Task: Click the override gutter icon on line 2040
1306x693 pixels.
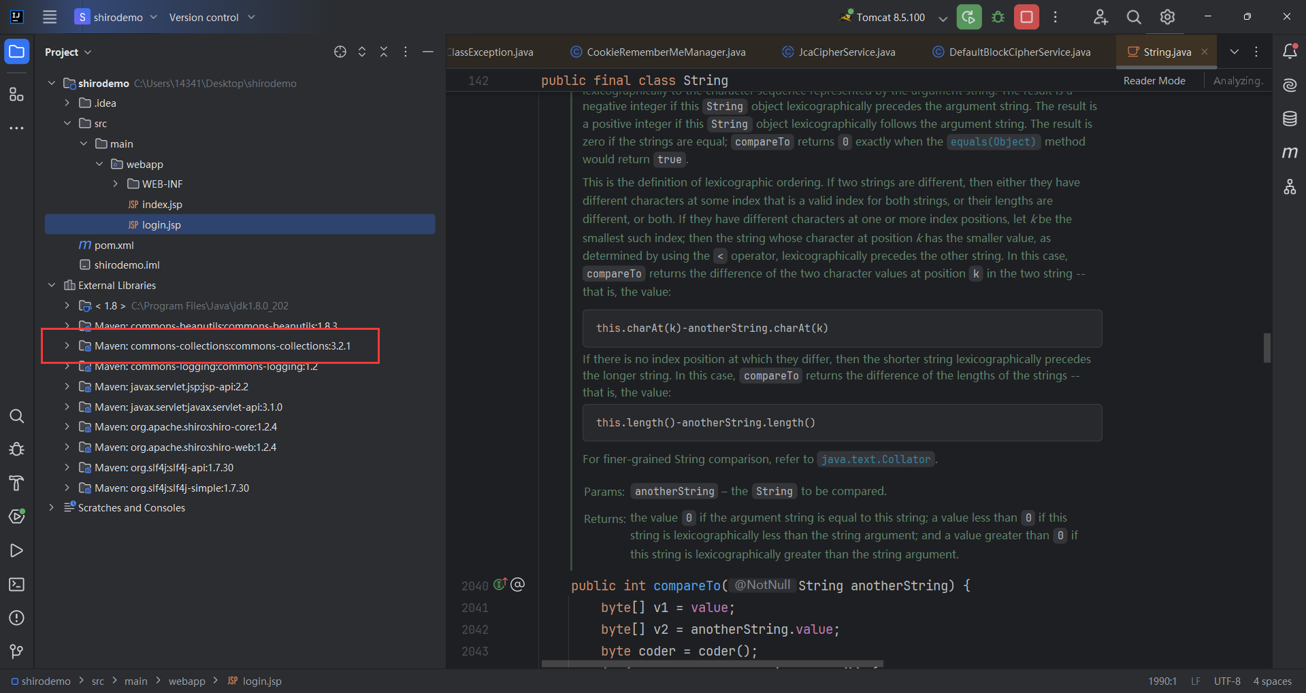Action: point(500,584)
